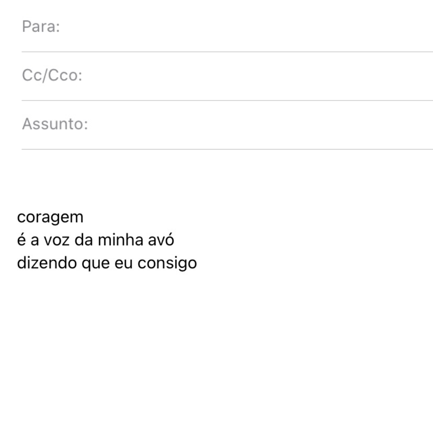Image resolution: width=433 pixels, height=433 pixels.
Task: Click the blank body space above "coragem"
Action: (x=216, y=180)
